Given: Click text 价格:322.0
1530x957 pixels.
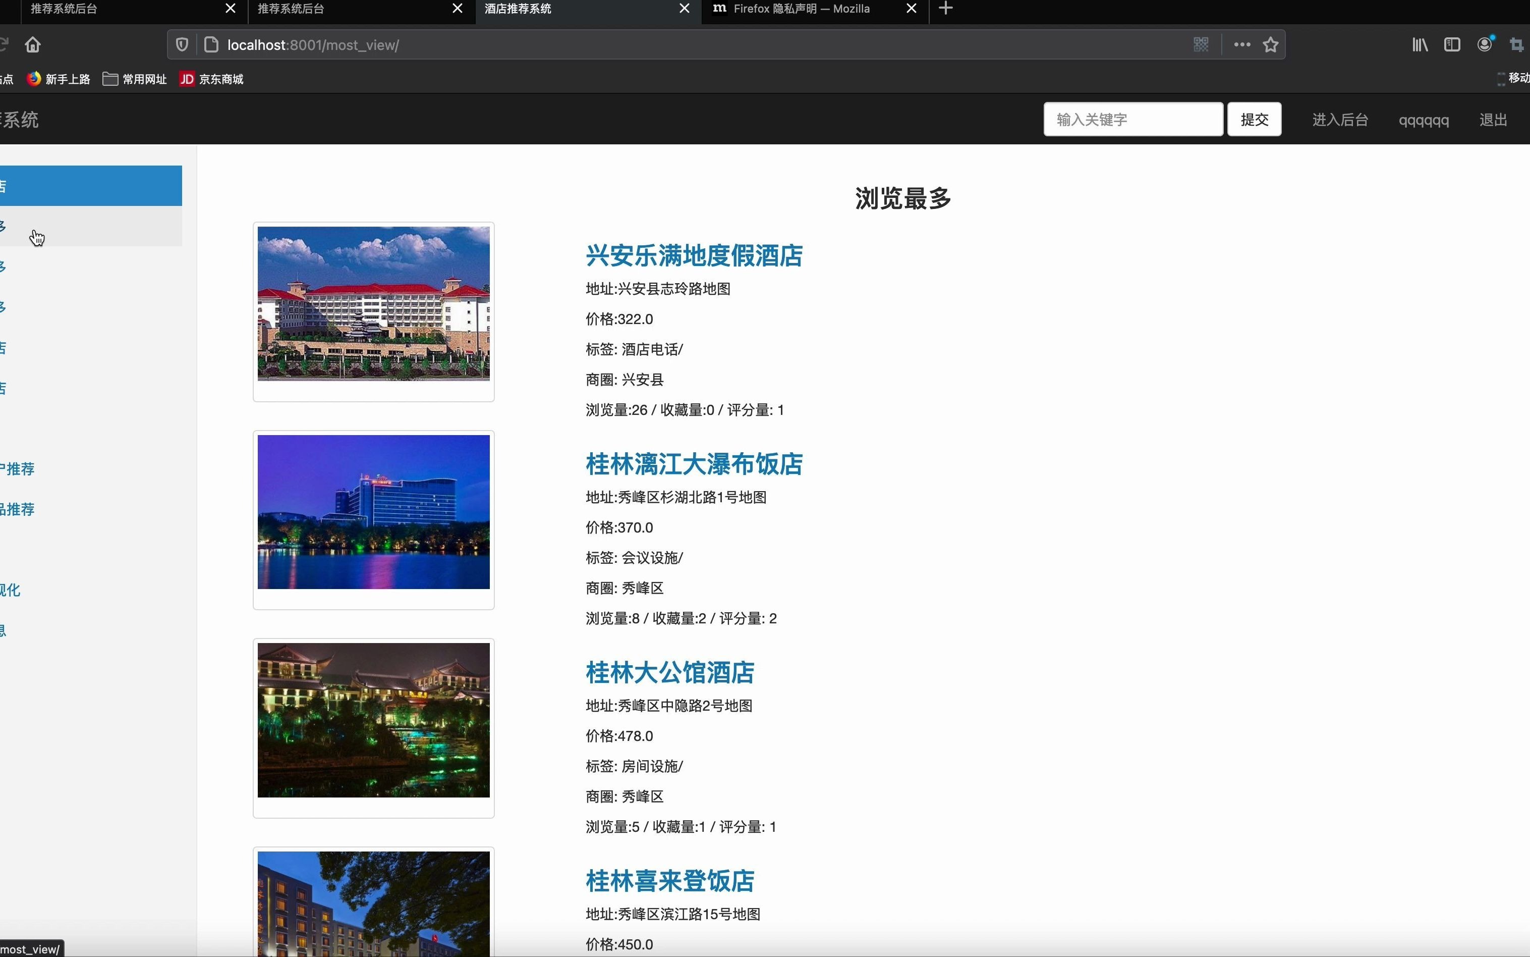Looking at the screenshot, I should pos(619,319).
